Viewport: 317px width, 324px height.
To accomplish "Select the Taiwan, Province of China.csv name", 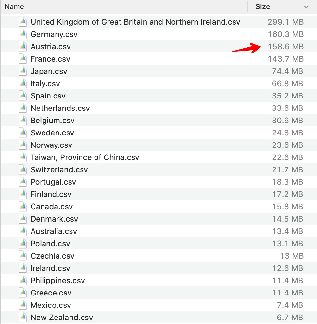I will 85,157.
